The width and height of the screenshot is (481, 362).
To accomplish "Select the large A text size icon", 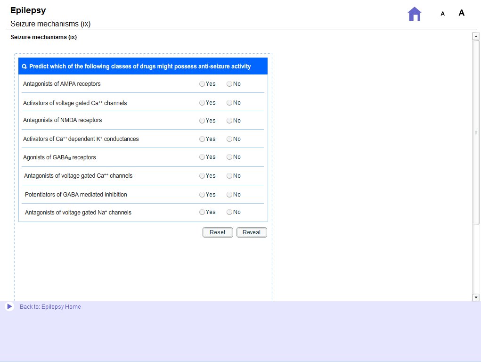I will pyautogui.click(x=461, y=13).
